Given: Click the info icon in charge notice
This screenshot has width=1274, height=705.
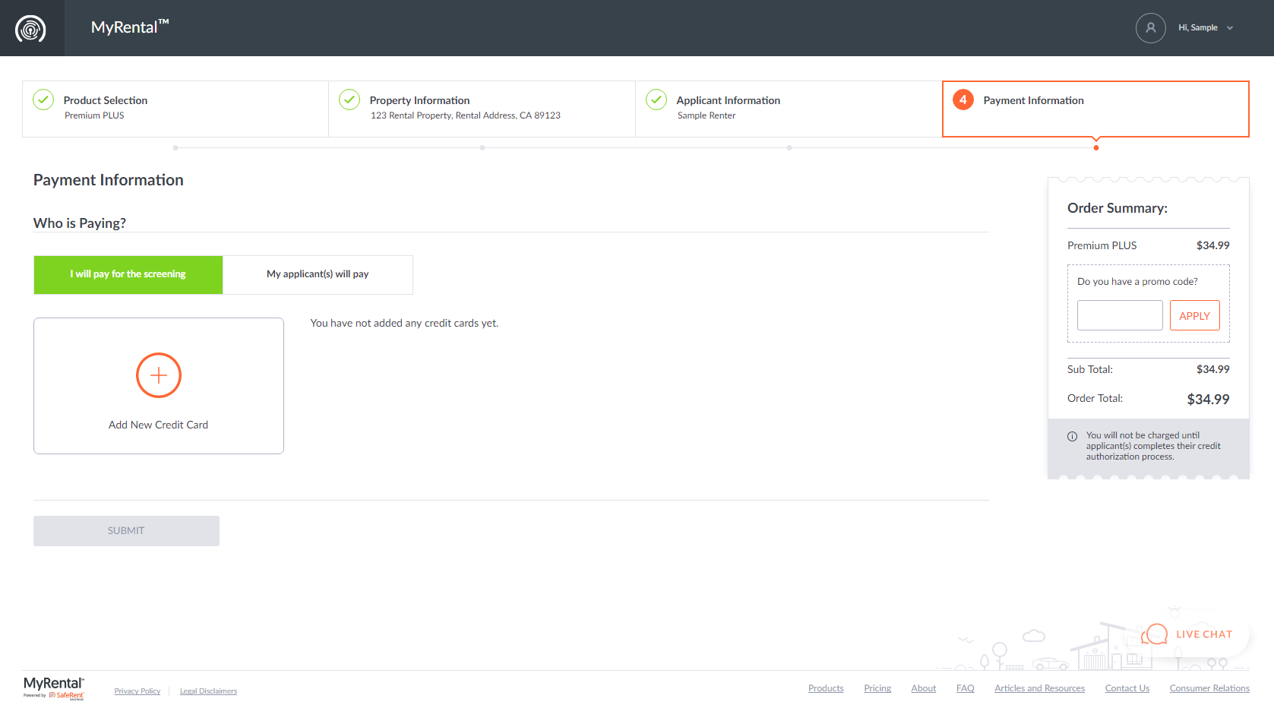Looking at the screenshot, I should click(1072, 436).
